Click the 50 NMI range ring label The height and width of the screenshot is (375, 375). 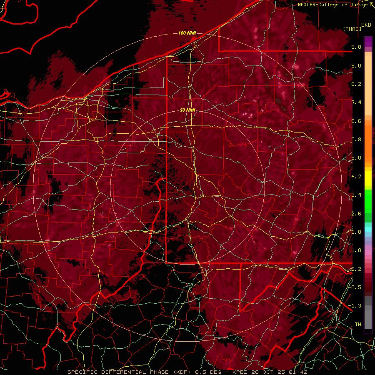[x=187, y=110]
